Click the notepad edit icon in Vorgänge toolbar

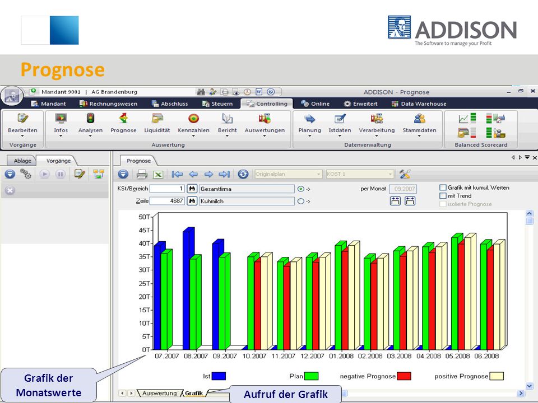(80, 174)
